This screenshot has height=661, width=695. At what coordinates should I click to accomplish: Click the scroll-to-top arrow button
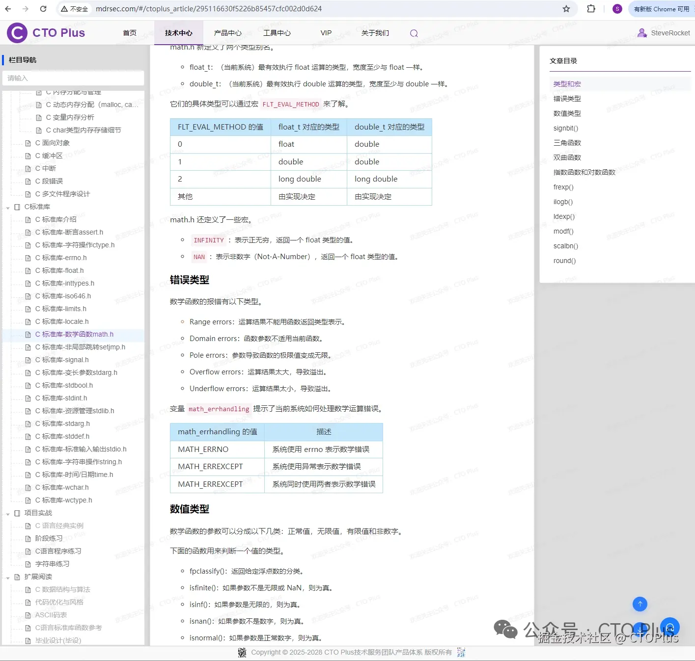(x=639, y=604)
